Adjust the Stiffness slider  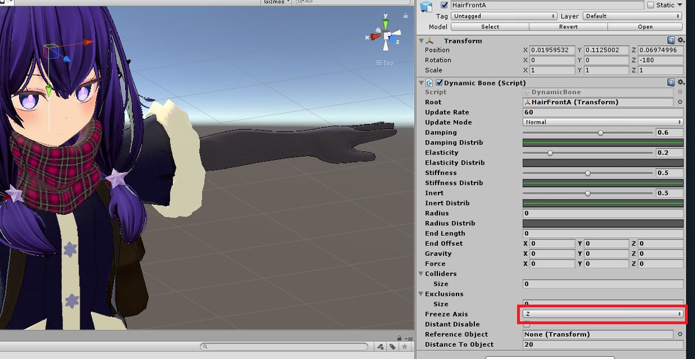[588, 173]
